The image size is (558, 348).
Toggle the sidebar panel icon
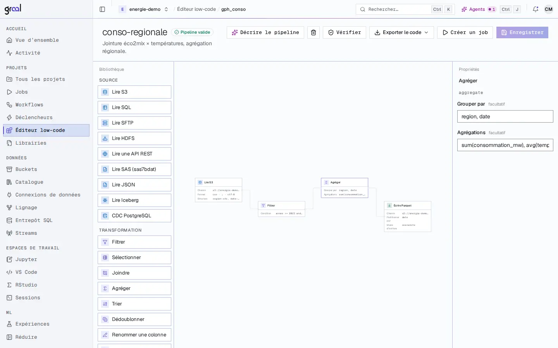[102, 9]
